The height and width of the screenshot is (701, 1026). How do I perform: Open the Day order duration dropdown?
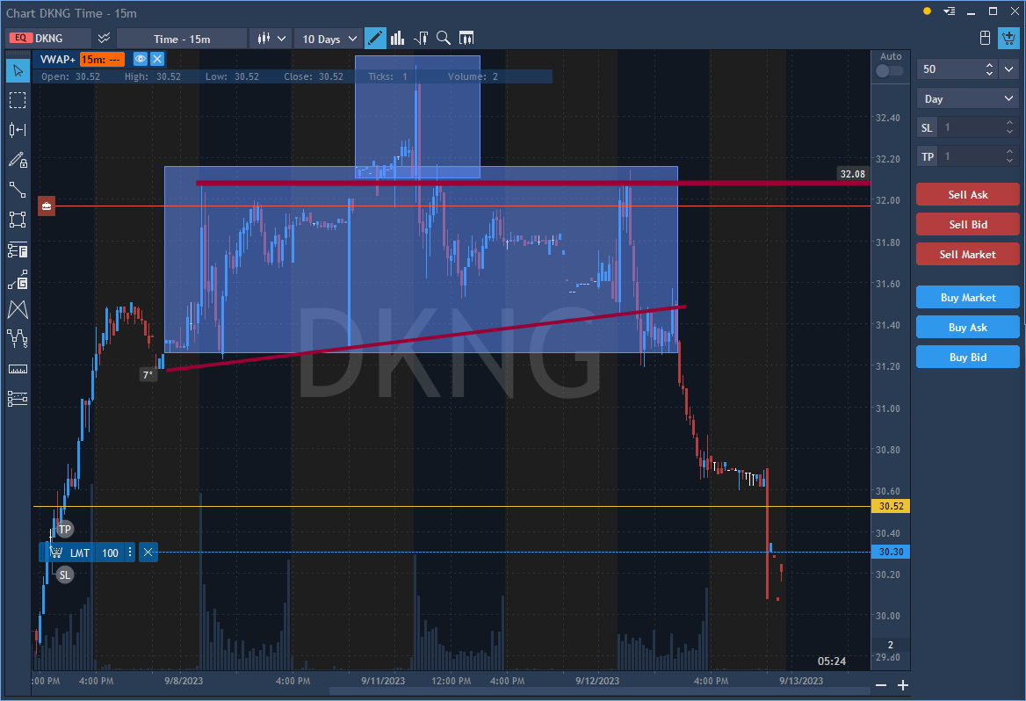(968, 99)
